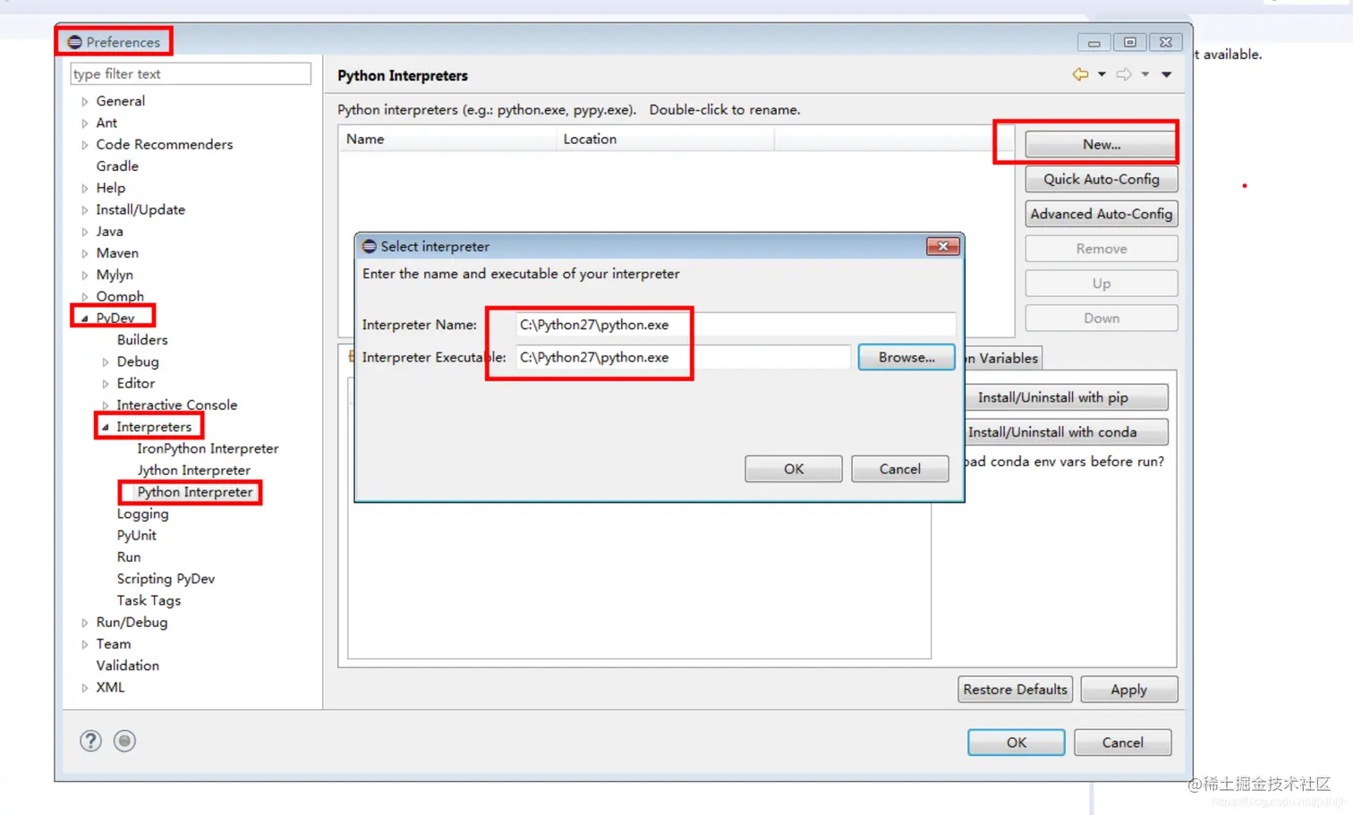Click the Eclipse icon in Preferences title
Viewport: 1353px width, 815px height.
pos(75,42)
